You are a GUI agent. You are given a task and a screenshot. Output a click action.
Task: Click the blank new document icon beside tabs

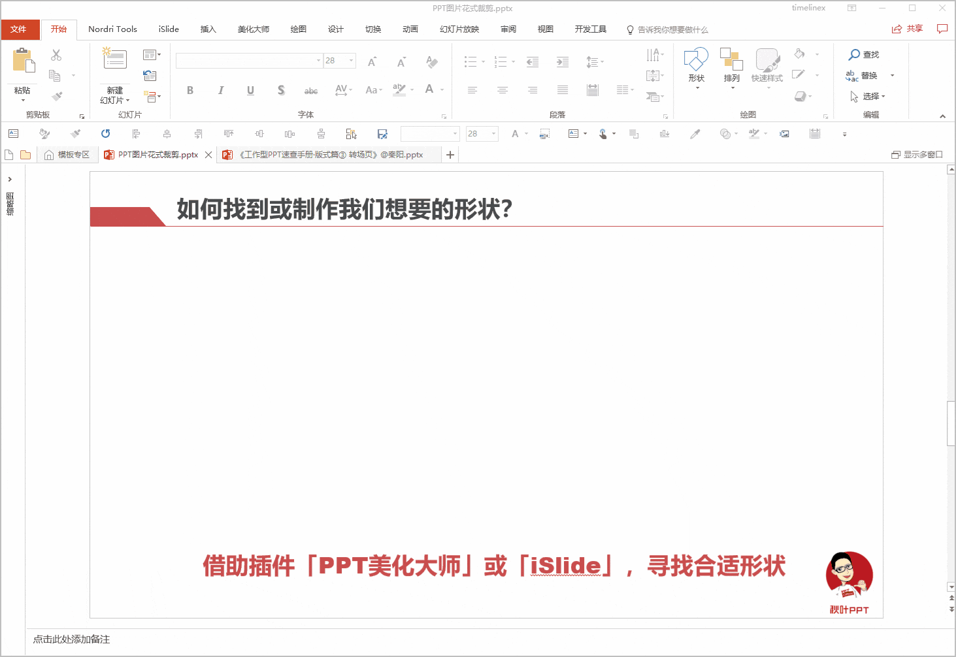pyautogui.click(x=9, y=155)
